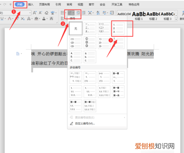Expand the quick access toolbar dropdown
This screenshot has height=153, width=184.
[x=10, y=4]
